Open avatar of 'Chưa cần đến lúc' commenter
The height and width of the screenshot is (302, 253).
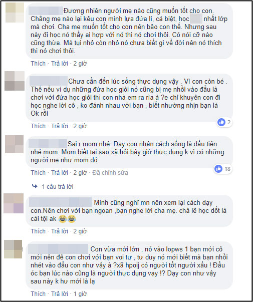pos(15,81)
